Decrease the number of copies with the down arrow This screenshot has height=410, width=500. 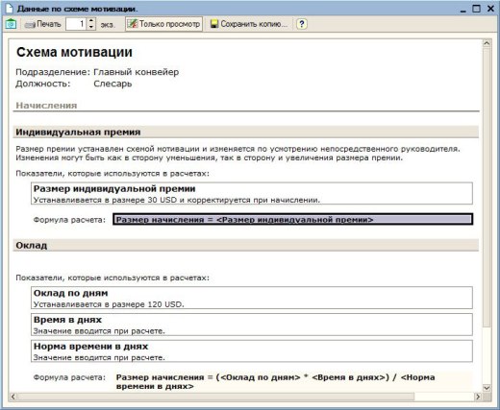pyautogui.click(x=91, y=27)
